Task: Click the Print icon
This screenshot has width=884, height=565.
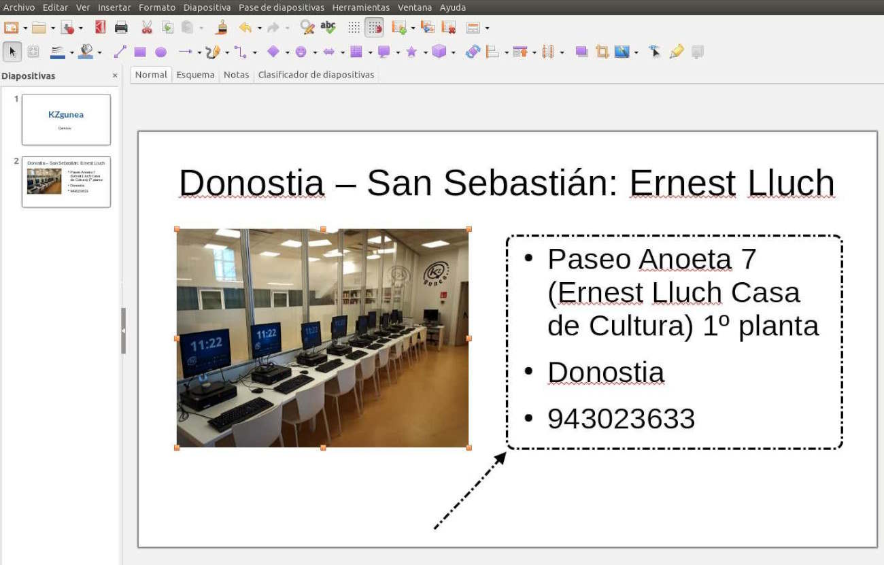Action: click(121, 27)
